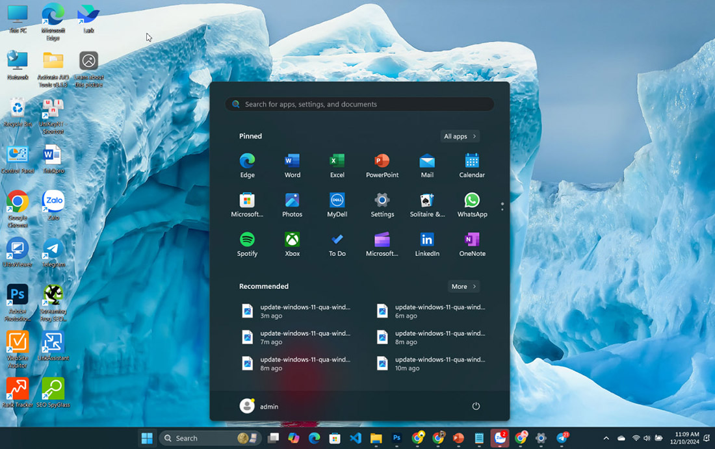715x449 pixels.
Task: Show More recommended files
Action: 463,286
